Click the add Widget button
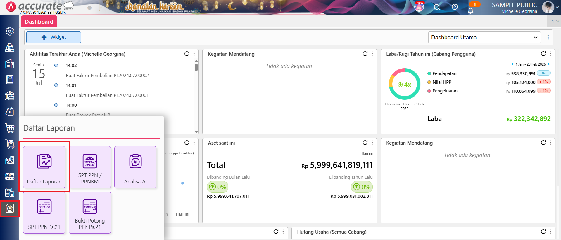The width and height of the screenshot is (561, 240). [x=53, y=37]
